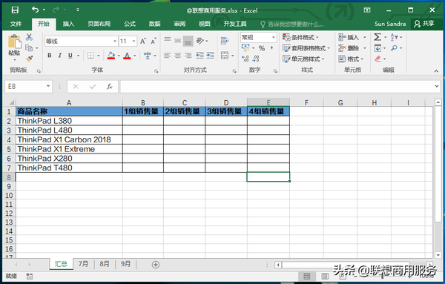Decrease indent icon

[200, 56]
